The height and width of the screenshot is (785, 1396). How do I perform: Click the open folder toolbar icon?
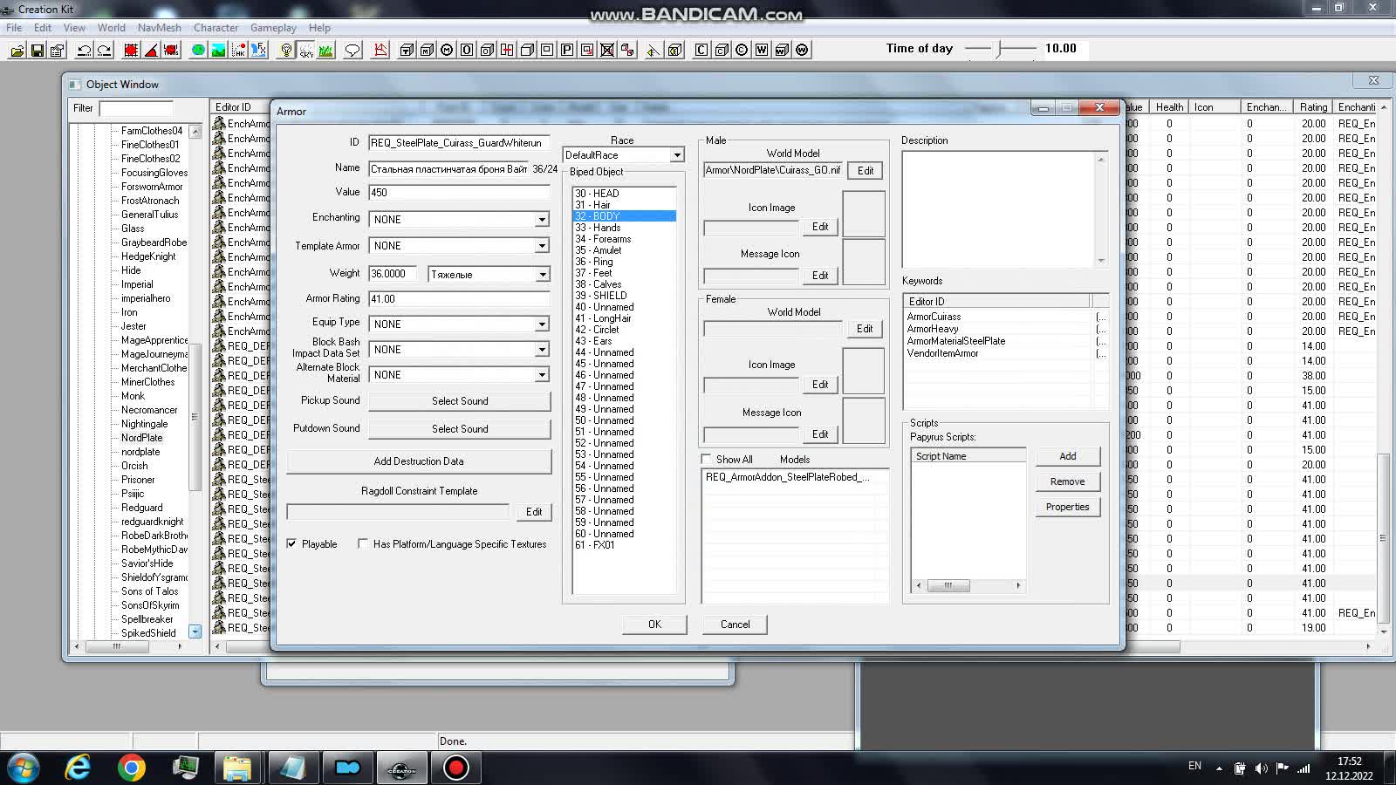17,51
